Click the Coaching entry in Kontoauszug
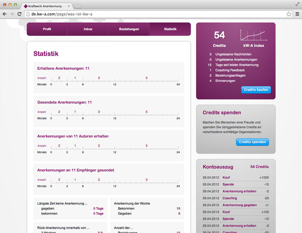Screen dimensions: 302x233 click(230, 198)
